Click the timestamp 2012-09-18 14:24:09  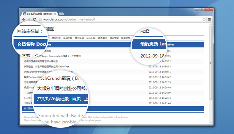click(x=159, y=93)
